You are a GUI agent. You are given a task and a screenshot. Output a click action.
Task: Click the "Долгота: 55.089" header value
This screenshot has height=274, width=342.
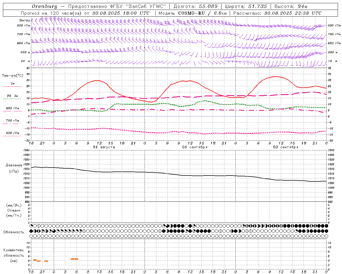[195, 6]
